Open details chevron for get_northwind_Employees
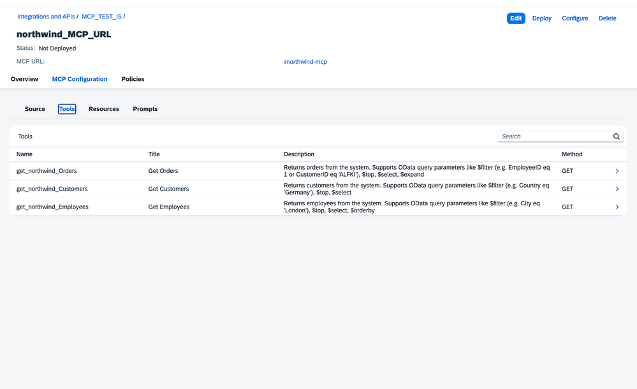 [617, 207]
